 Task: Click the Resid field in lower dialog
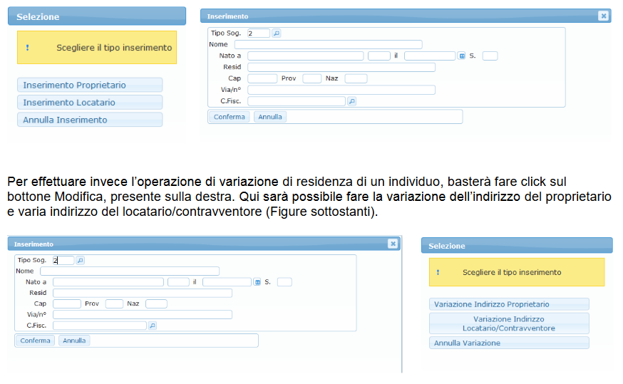pyautogui.click(x=142, y=293)
